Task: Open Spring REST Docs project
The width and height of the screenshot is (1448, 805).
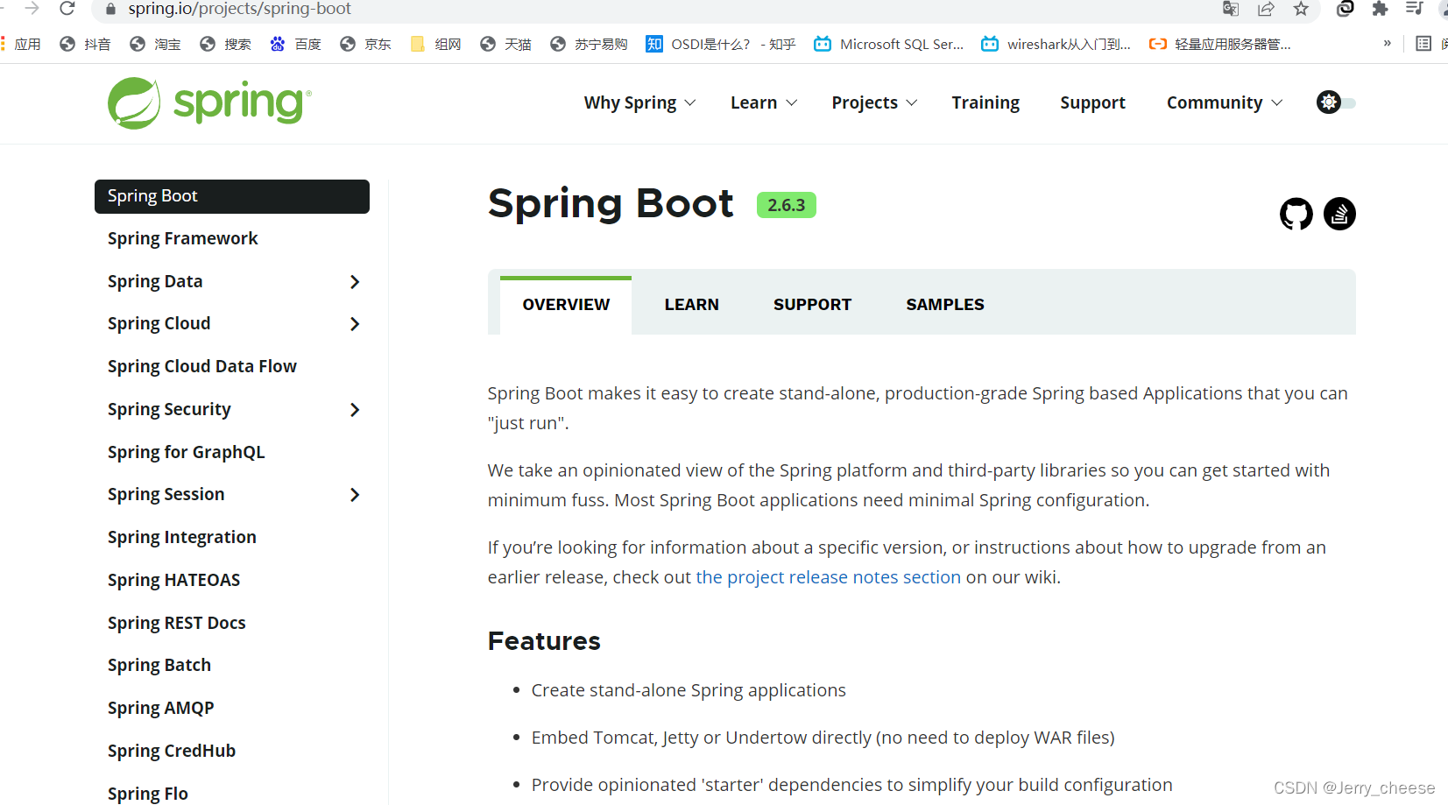Action: [176, 623]
